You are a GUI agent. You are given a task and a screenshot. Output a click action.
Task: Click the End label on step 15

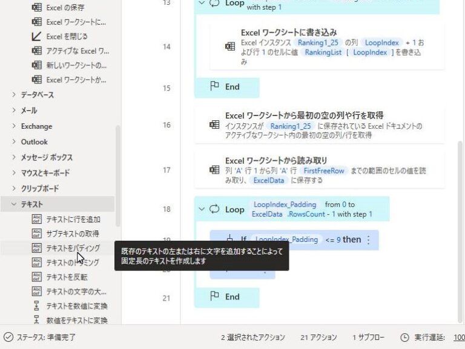coord(232,87)
